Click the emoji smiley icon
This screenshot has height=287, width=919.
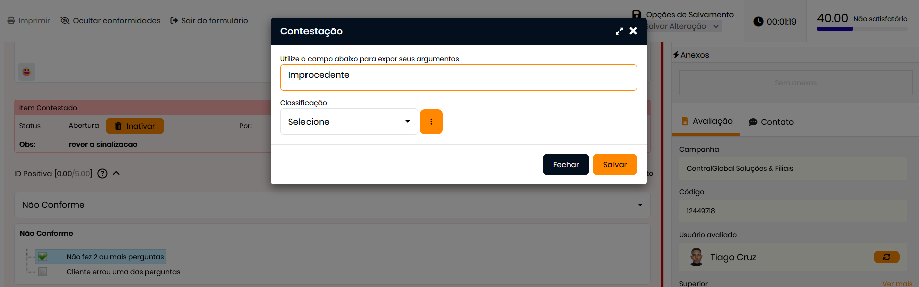(27, 72)
